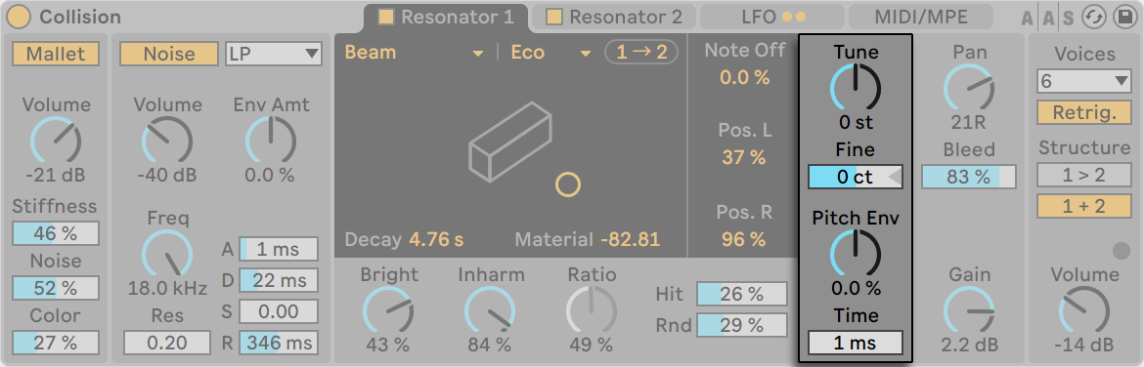Click the 1→2 copy resonator button
1144x367 pixels.
click(641, 53)
